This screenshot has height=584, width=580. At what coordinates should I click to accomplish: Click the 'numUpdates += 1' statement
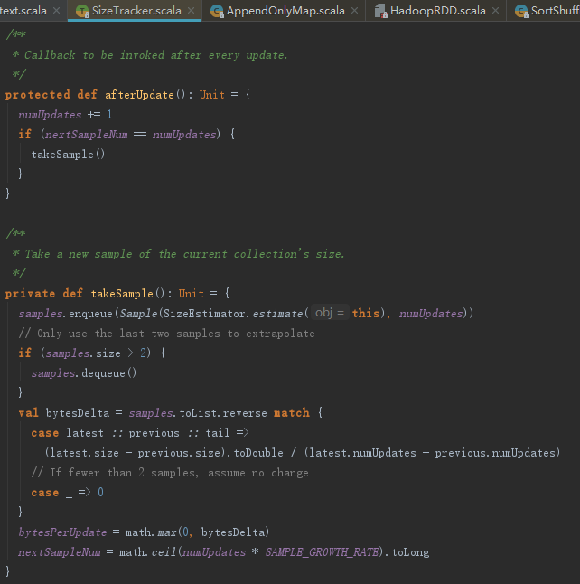click(65, 114)
